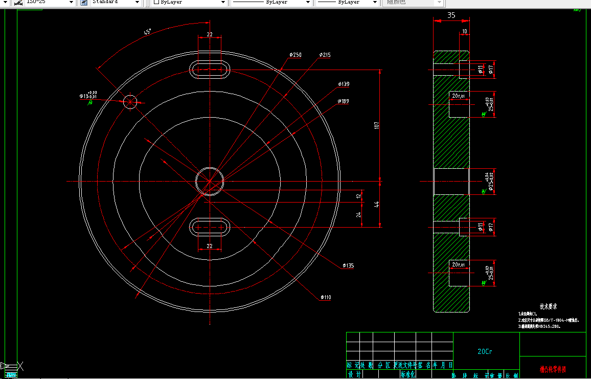Screen dimensions: 591x379
Task: Open the dimension style manager icon
Action: coord(18,2)
